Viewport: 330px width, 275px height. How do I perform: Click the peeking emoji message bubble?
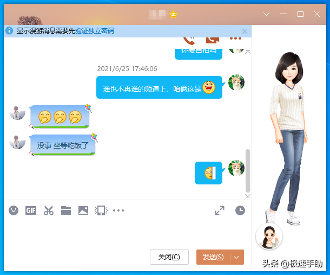click(209, 173)
